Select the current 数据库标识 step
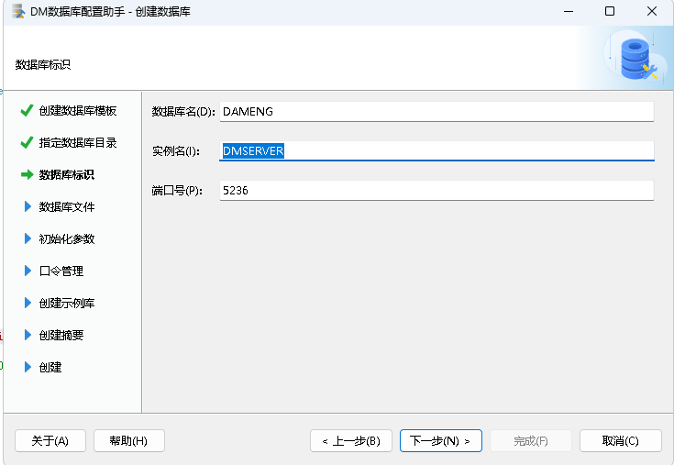This screenshot has height=465, width=674. tap(67, 174)
